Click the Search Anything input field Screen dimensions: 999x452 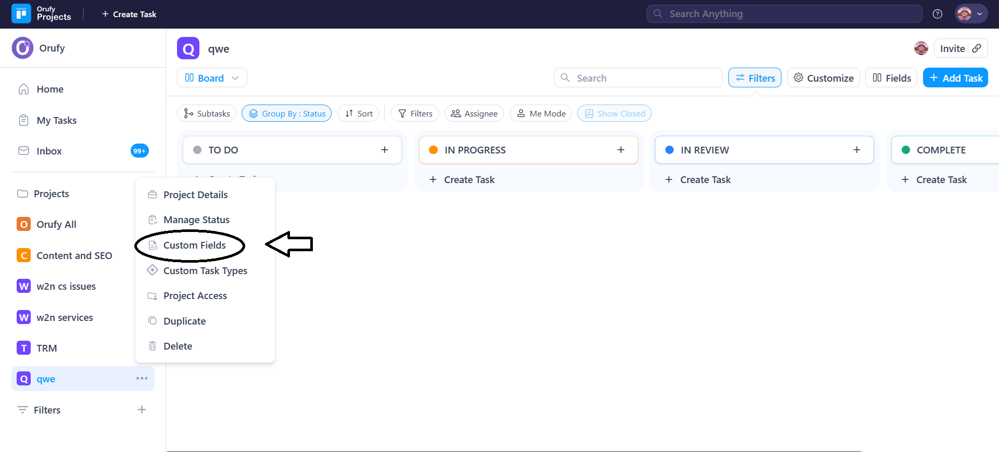(x=784, y=14)
